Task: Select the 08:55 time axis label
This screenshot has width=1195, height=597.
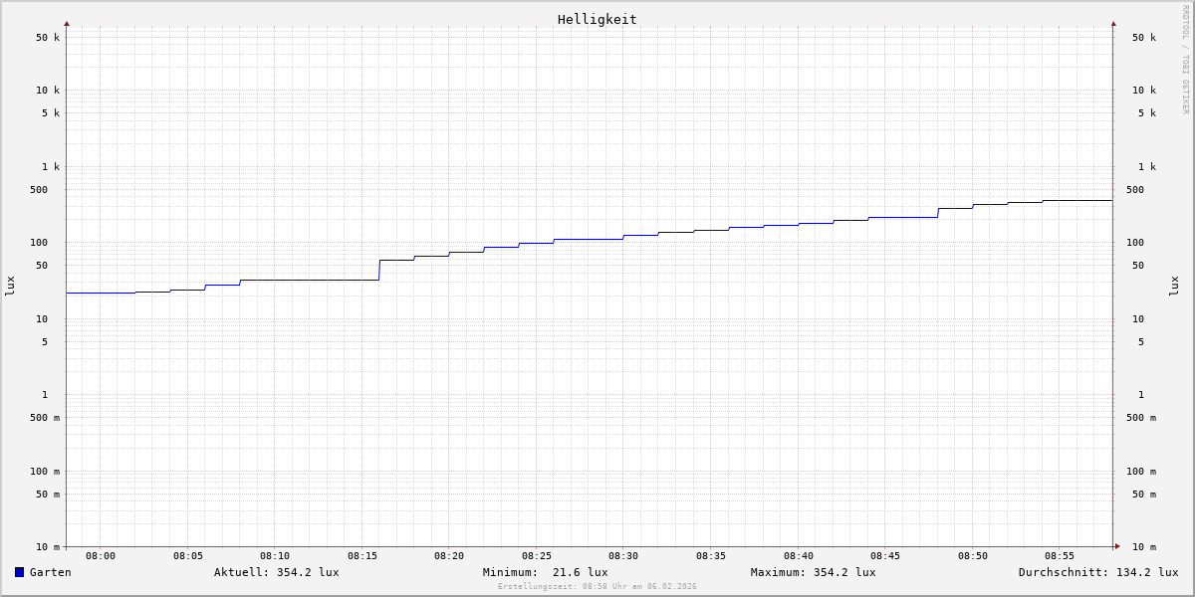Action: [1060, 556]
